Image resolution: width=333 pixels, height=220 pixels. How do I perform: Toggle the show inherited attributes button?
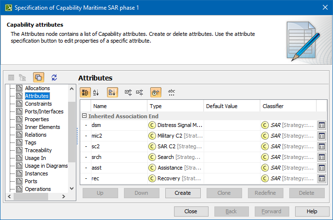(x=156, y=92)
